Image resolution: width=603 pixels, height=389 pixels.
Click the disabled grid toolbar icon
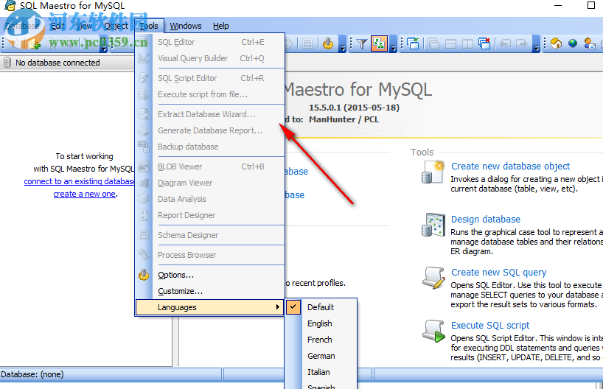coord(307,43)
